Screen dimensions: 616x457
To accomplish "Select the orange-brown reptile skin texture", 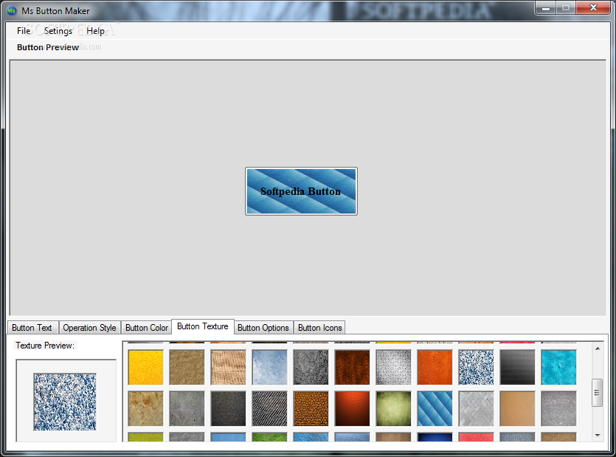I will point(311,408).
